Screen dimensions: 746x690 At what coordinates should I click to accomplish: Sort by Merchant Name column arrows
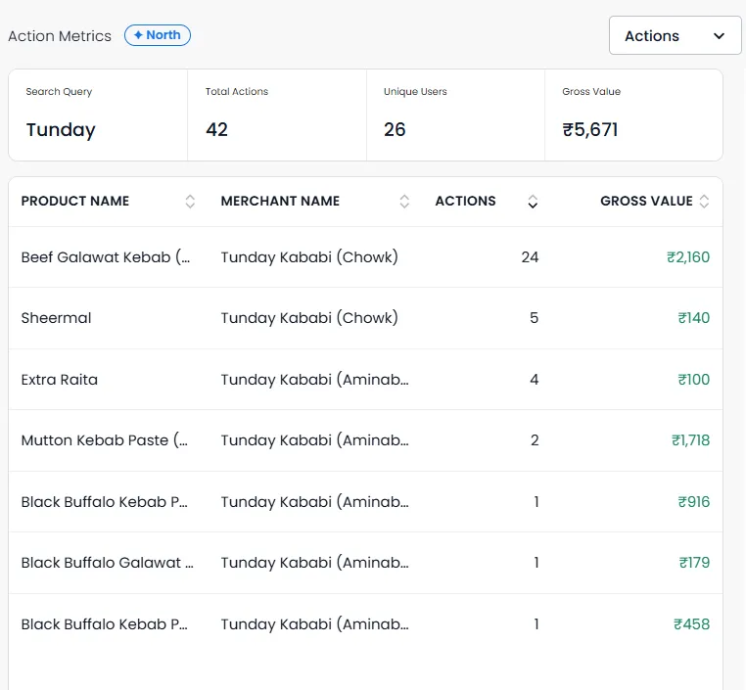pos(404,202)
